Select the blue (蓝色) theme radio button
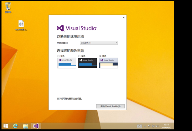The height and width of the screenshot is (131, 192). click(100, 56)
